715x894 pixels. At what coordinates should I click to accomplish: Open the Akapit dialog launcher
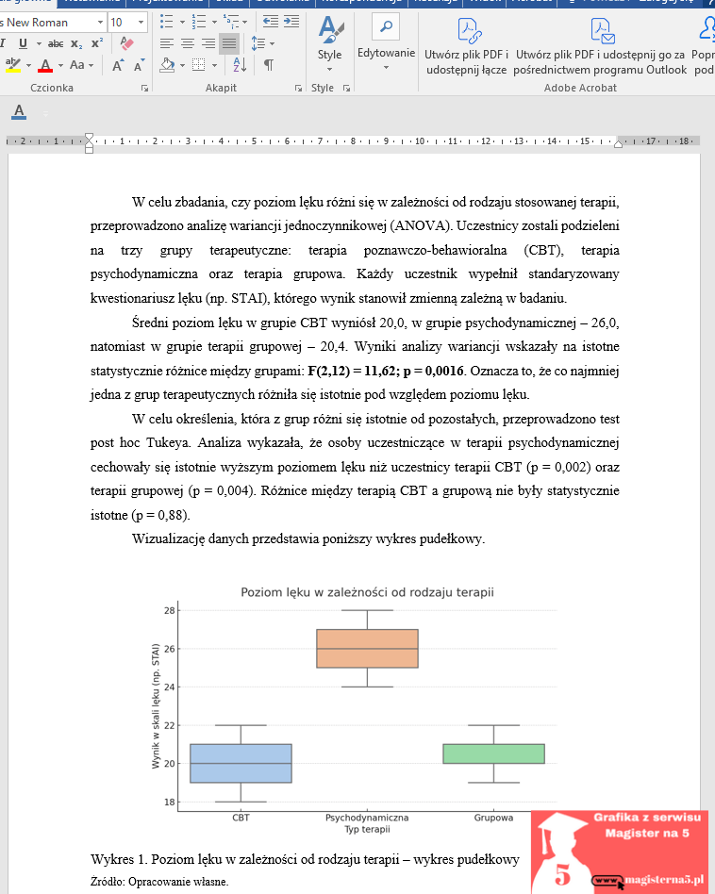298,89
